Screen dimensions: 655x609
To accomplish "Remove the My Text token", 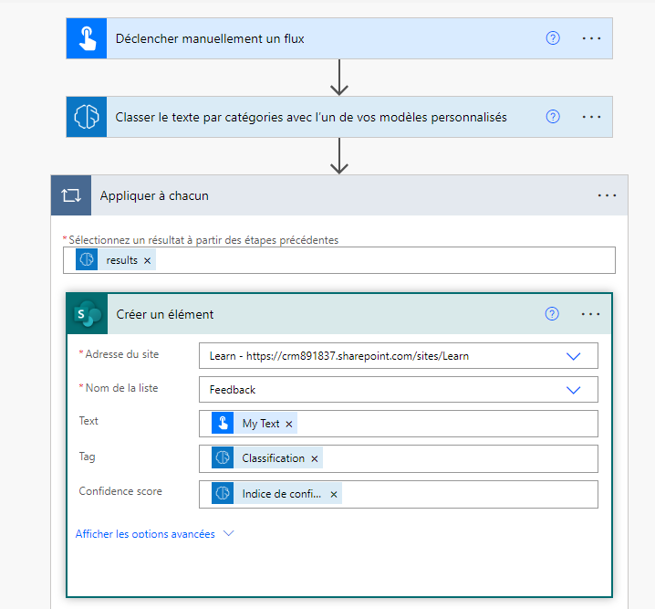I will coord(289,424).
